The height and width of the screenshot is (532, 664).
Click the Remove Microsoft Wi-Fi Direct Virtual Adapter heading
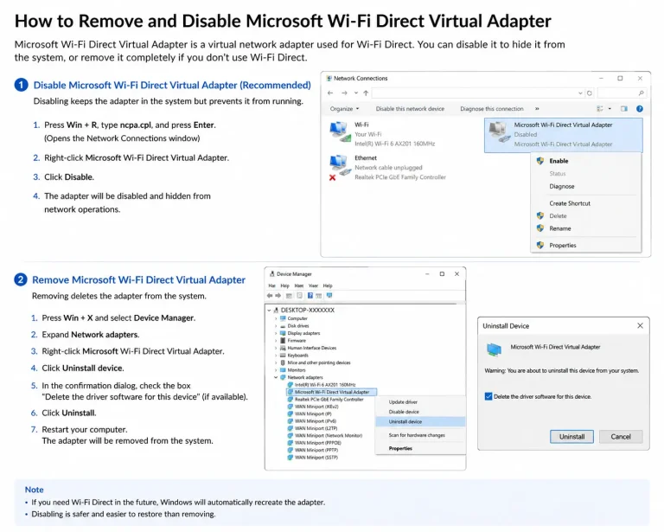(139, 280)
